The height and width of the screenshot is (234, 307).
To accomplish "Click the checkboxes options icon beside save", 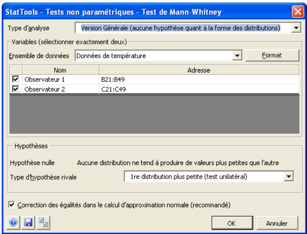I will coord(43,222).
